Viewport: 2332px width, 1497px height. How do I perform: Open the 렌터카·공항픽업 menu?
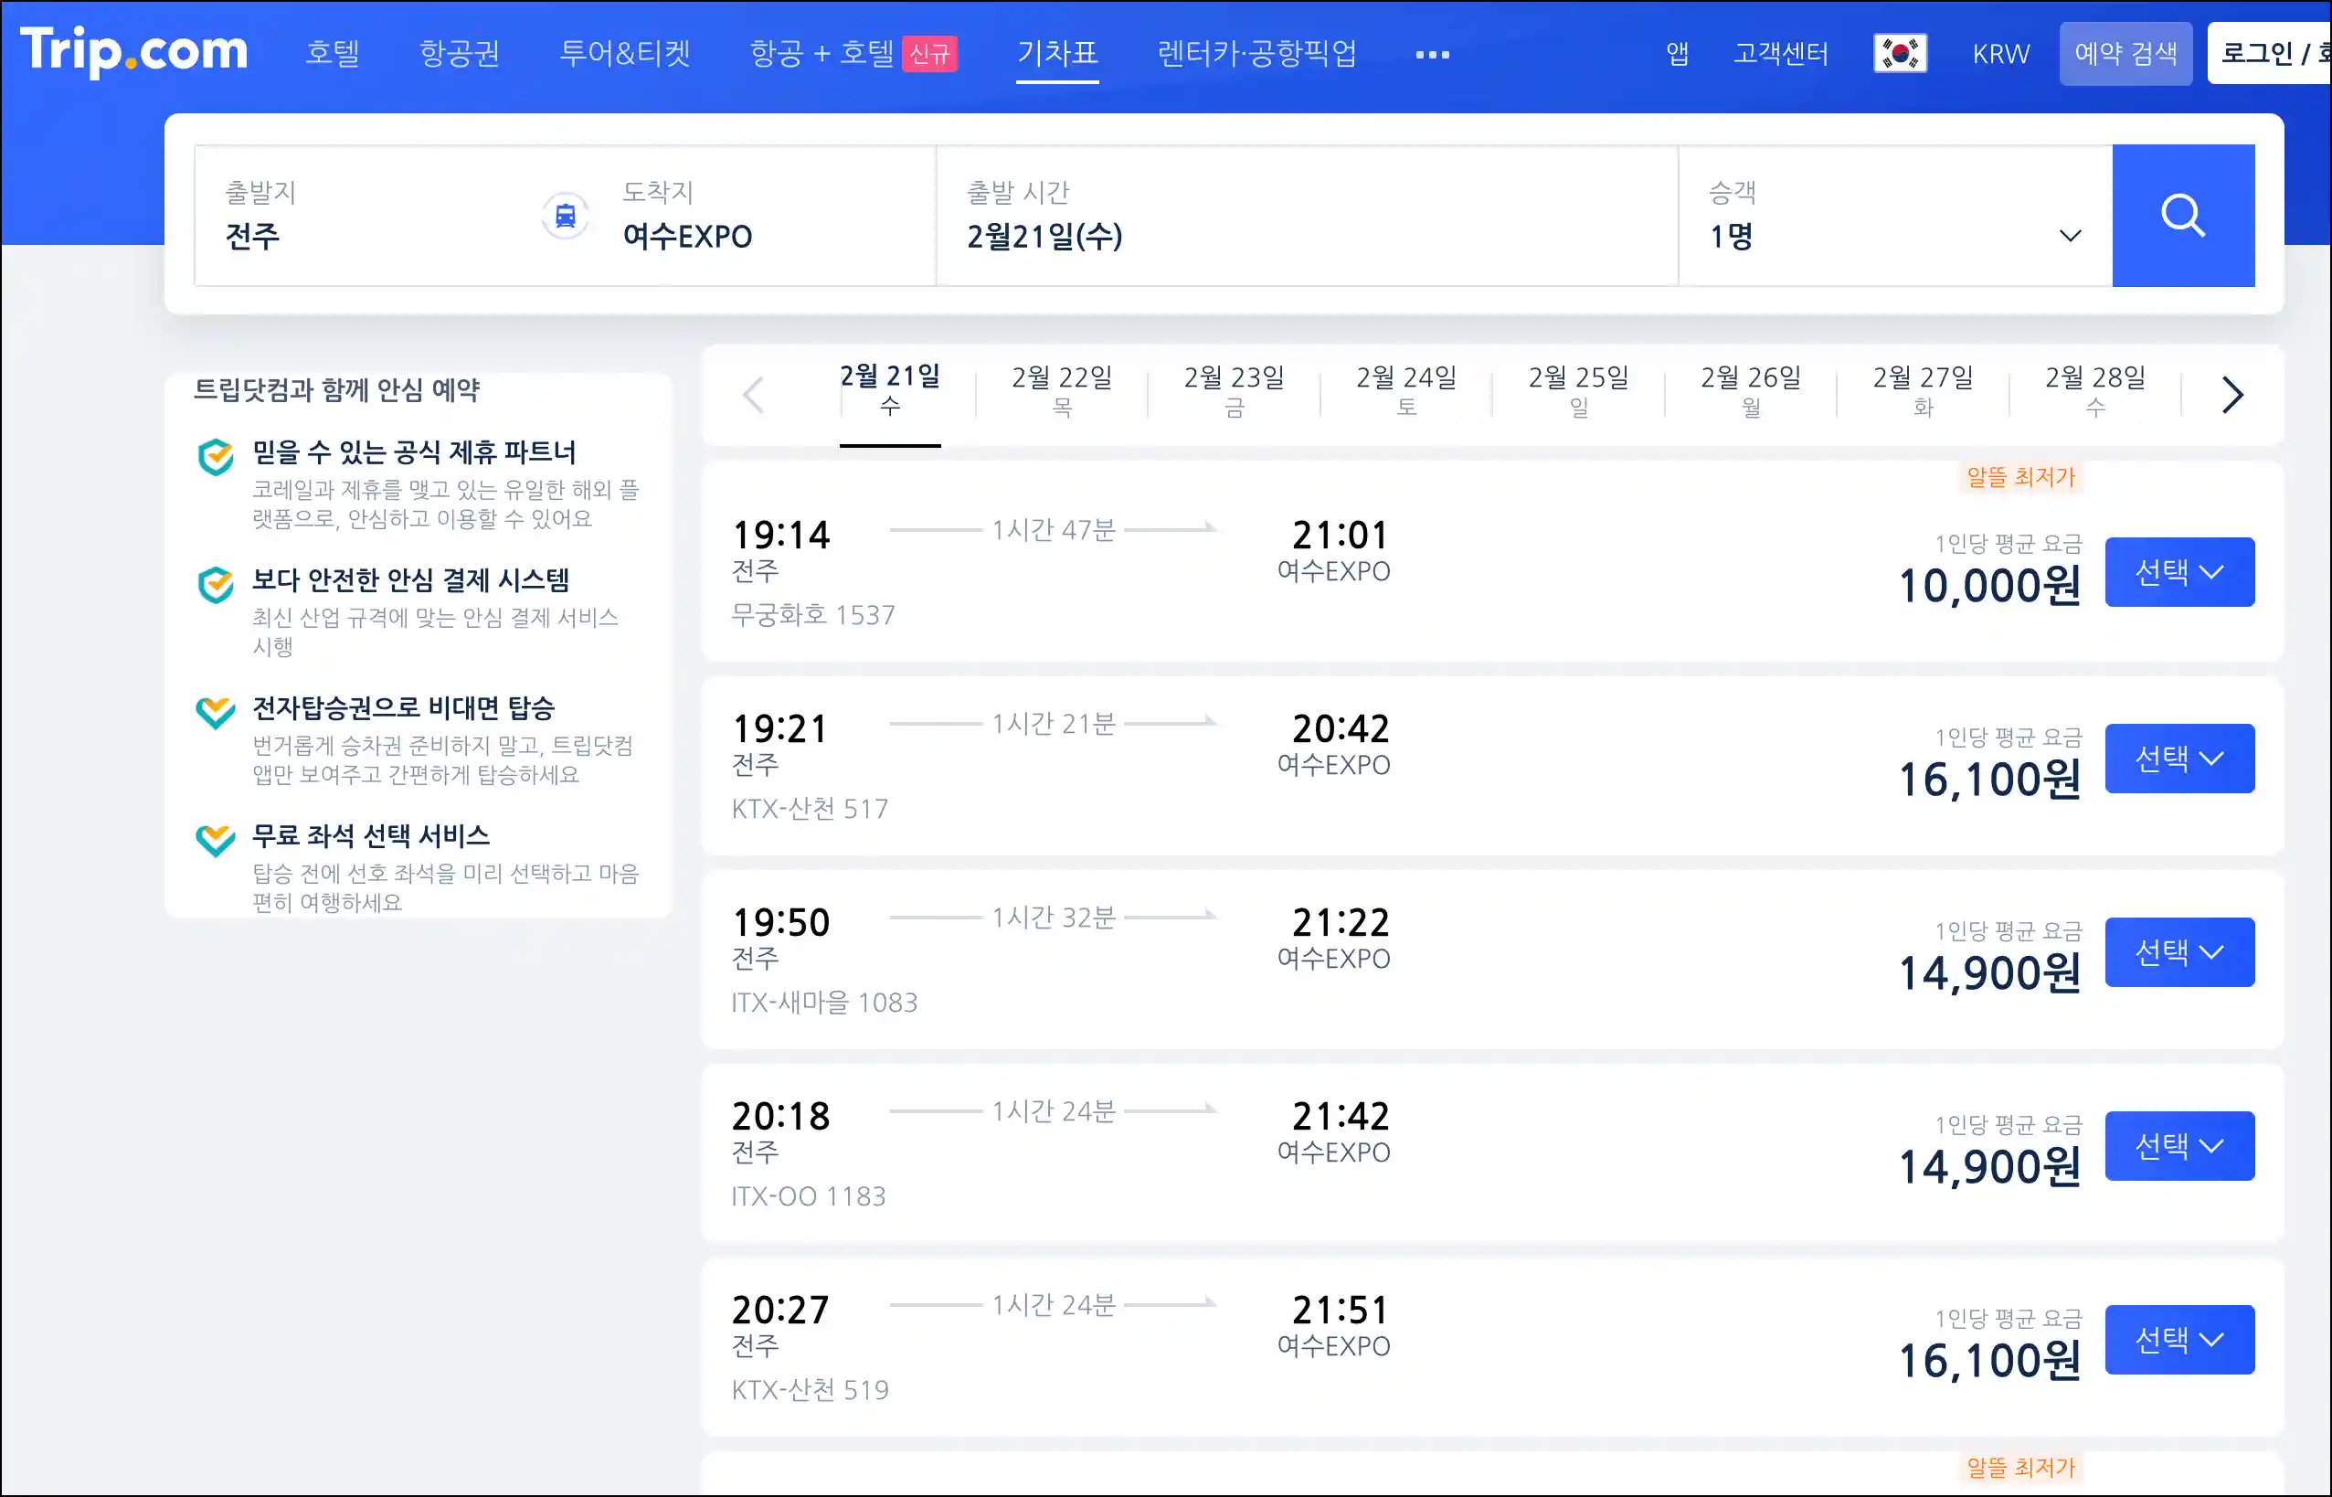(1256, 53)
